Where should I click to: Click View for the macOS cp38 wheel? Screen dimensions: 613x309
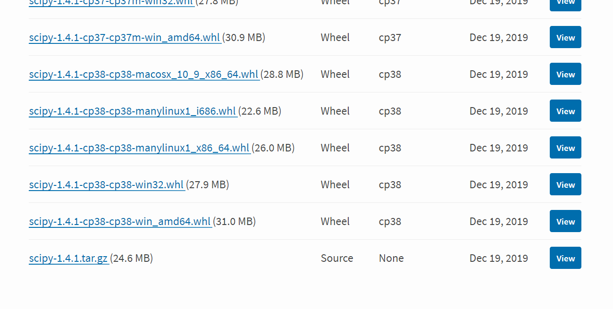click(565, 74)
